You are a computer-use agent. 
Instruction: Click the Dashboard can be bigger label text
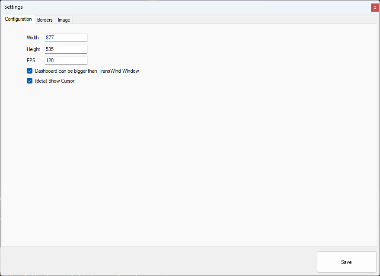87,71
